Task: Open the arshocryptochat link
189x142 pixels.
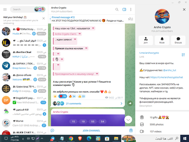Action: pos(167,77)
